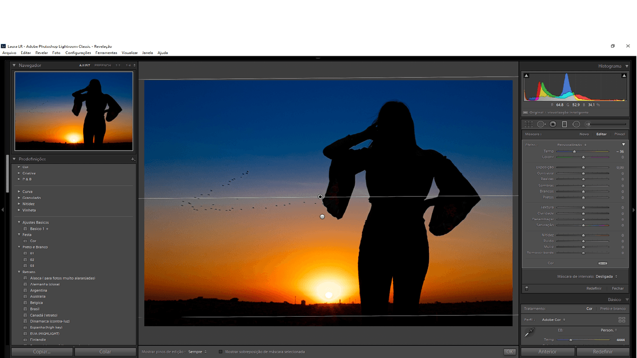Apply preset 03 under Preto e Branco
Screen dimensions: 637x358
pos(32,266)
